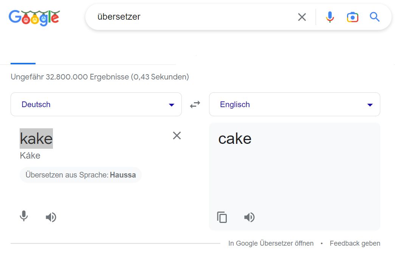Screen dimensions: 395x257
Task: Click the Káke pronunciation text
Action: tap(30, 156)
